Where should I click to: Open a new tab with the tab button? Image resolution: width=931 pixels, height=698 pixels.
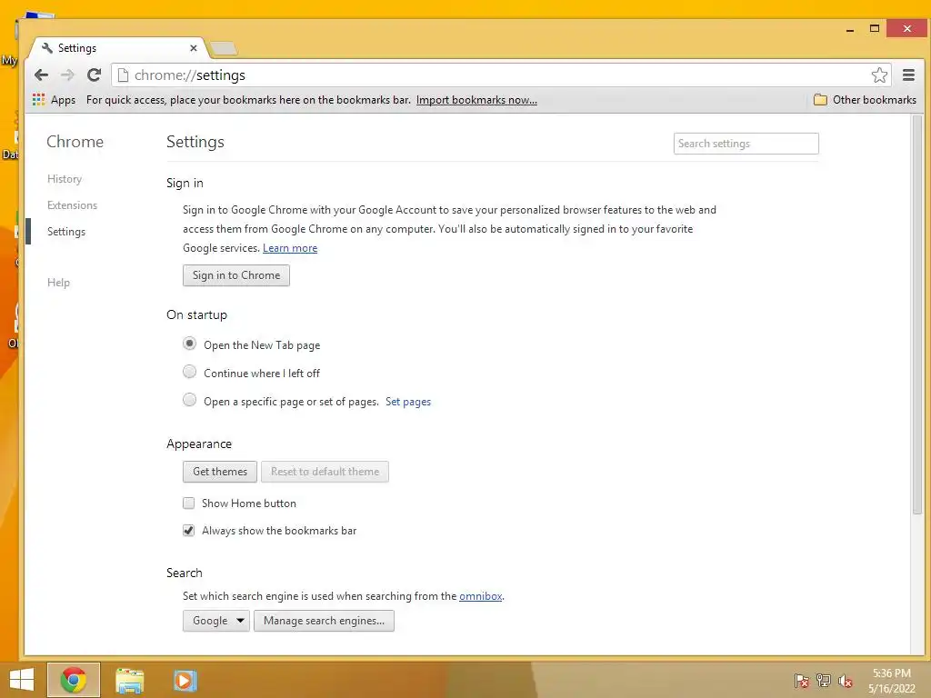coord(224,48)
